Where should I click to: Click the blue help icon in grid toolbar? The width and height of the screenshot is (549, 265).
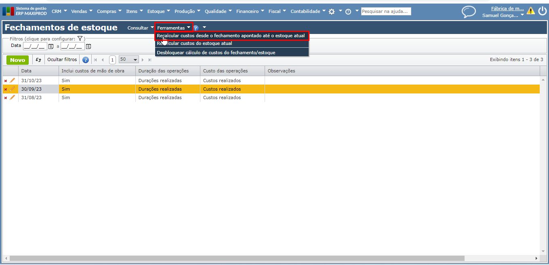point(86,60)
